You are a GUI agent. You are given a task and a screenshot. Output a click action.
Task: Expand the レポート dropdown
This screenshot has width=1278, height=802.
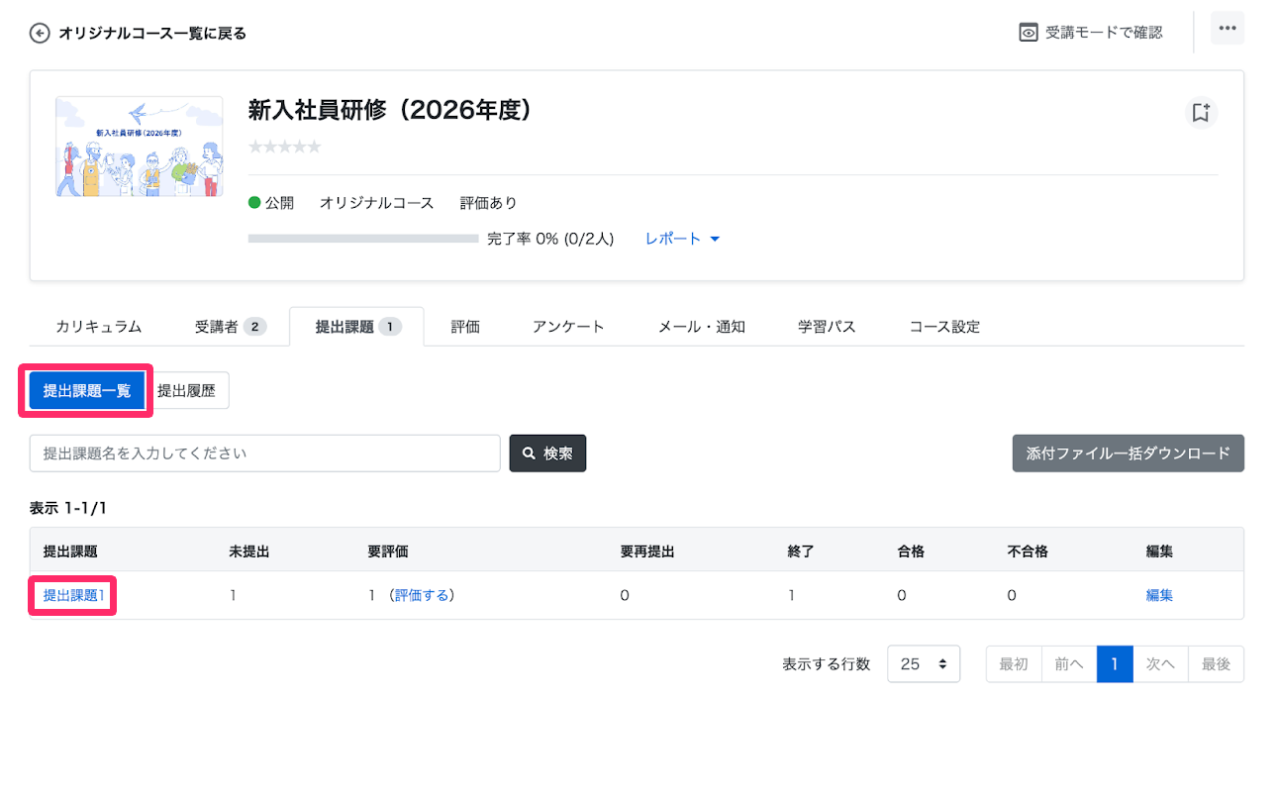[682, 239]
